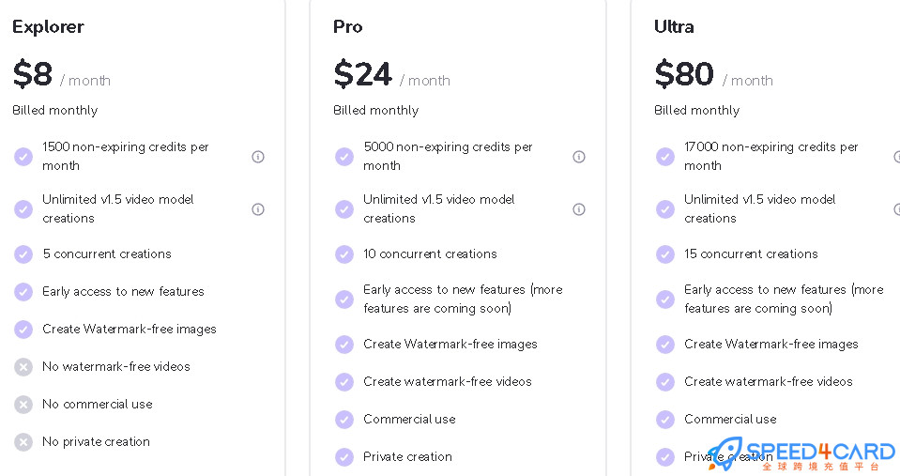Click checkmark icon for Ultra 15 concurrent creations
Screen dimensions: 900x476
(x=665, y=254)
